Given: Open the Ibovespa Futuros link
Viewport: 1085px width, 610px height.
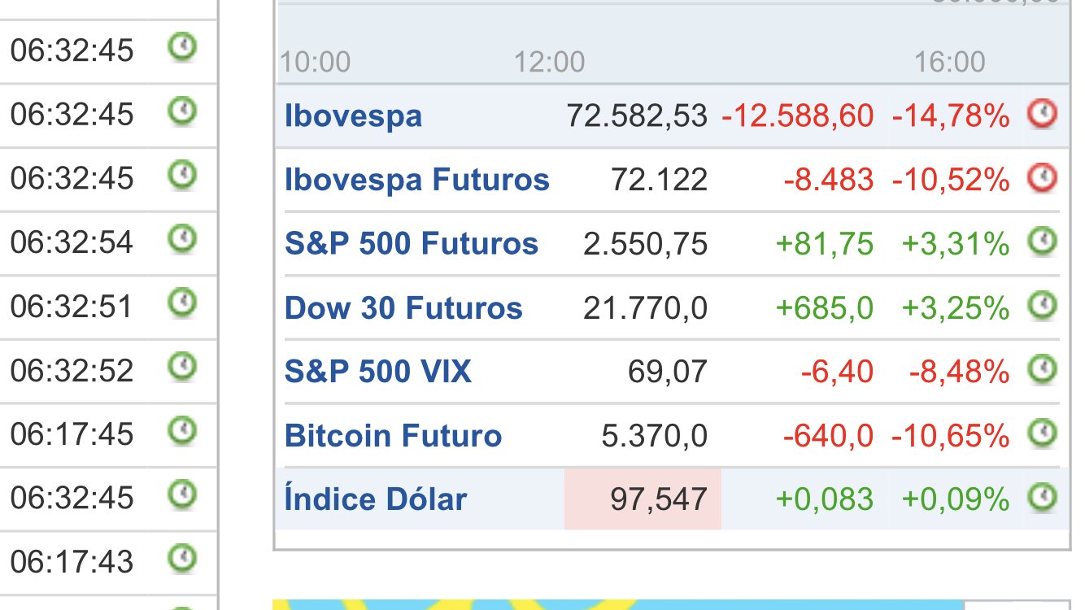Looking at the screenshot, I should (417, 179).
